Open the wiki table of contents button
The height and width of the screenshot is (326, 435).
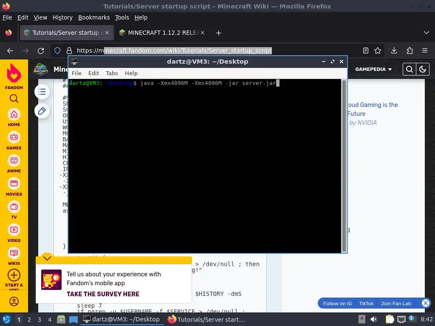[42, 92]
